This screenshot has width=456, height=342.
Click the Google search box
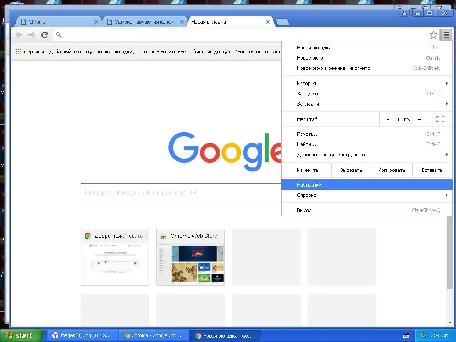(x=181, y=192)
